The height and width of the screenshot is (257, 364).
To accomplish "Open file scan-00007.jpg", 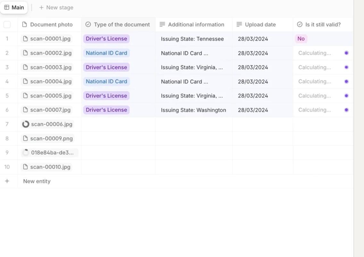I will 46,110.
